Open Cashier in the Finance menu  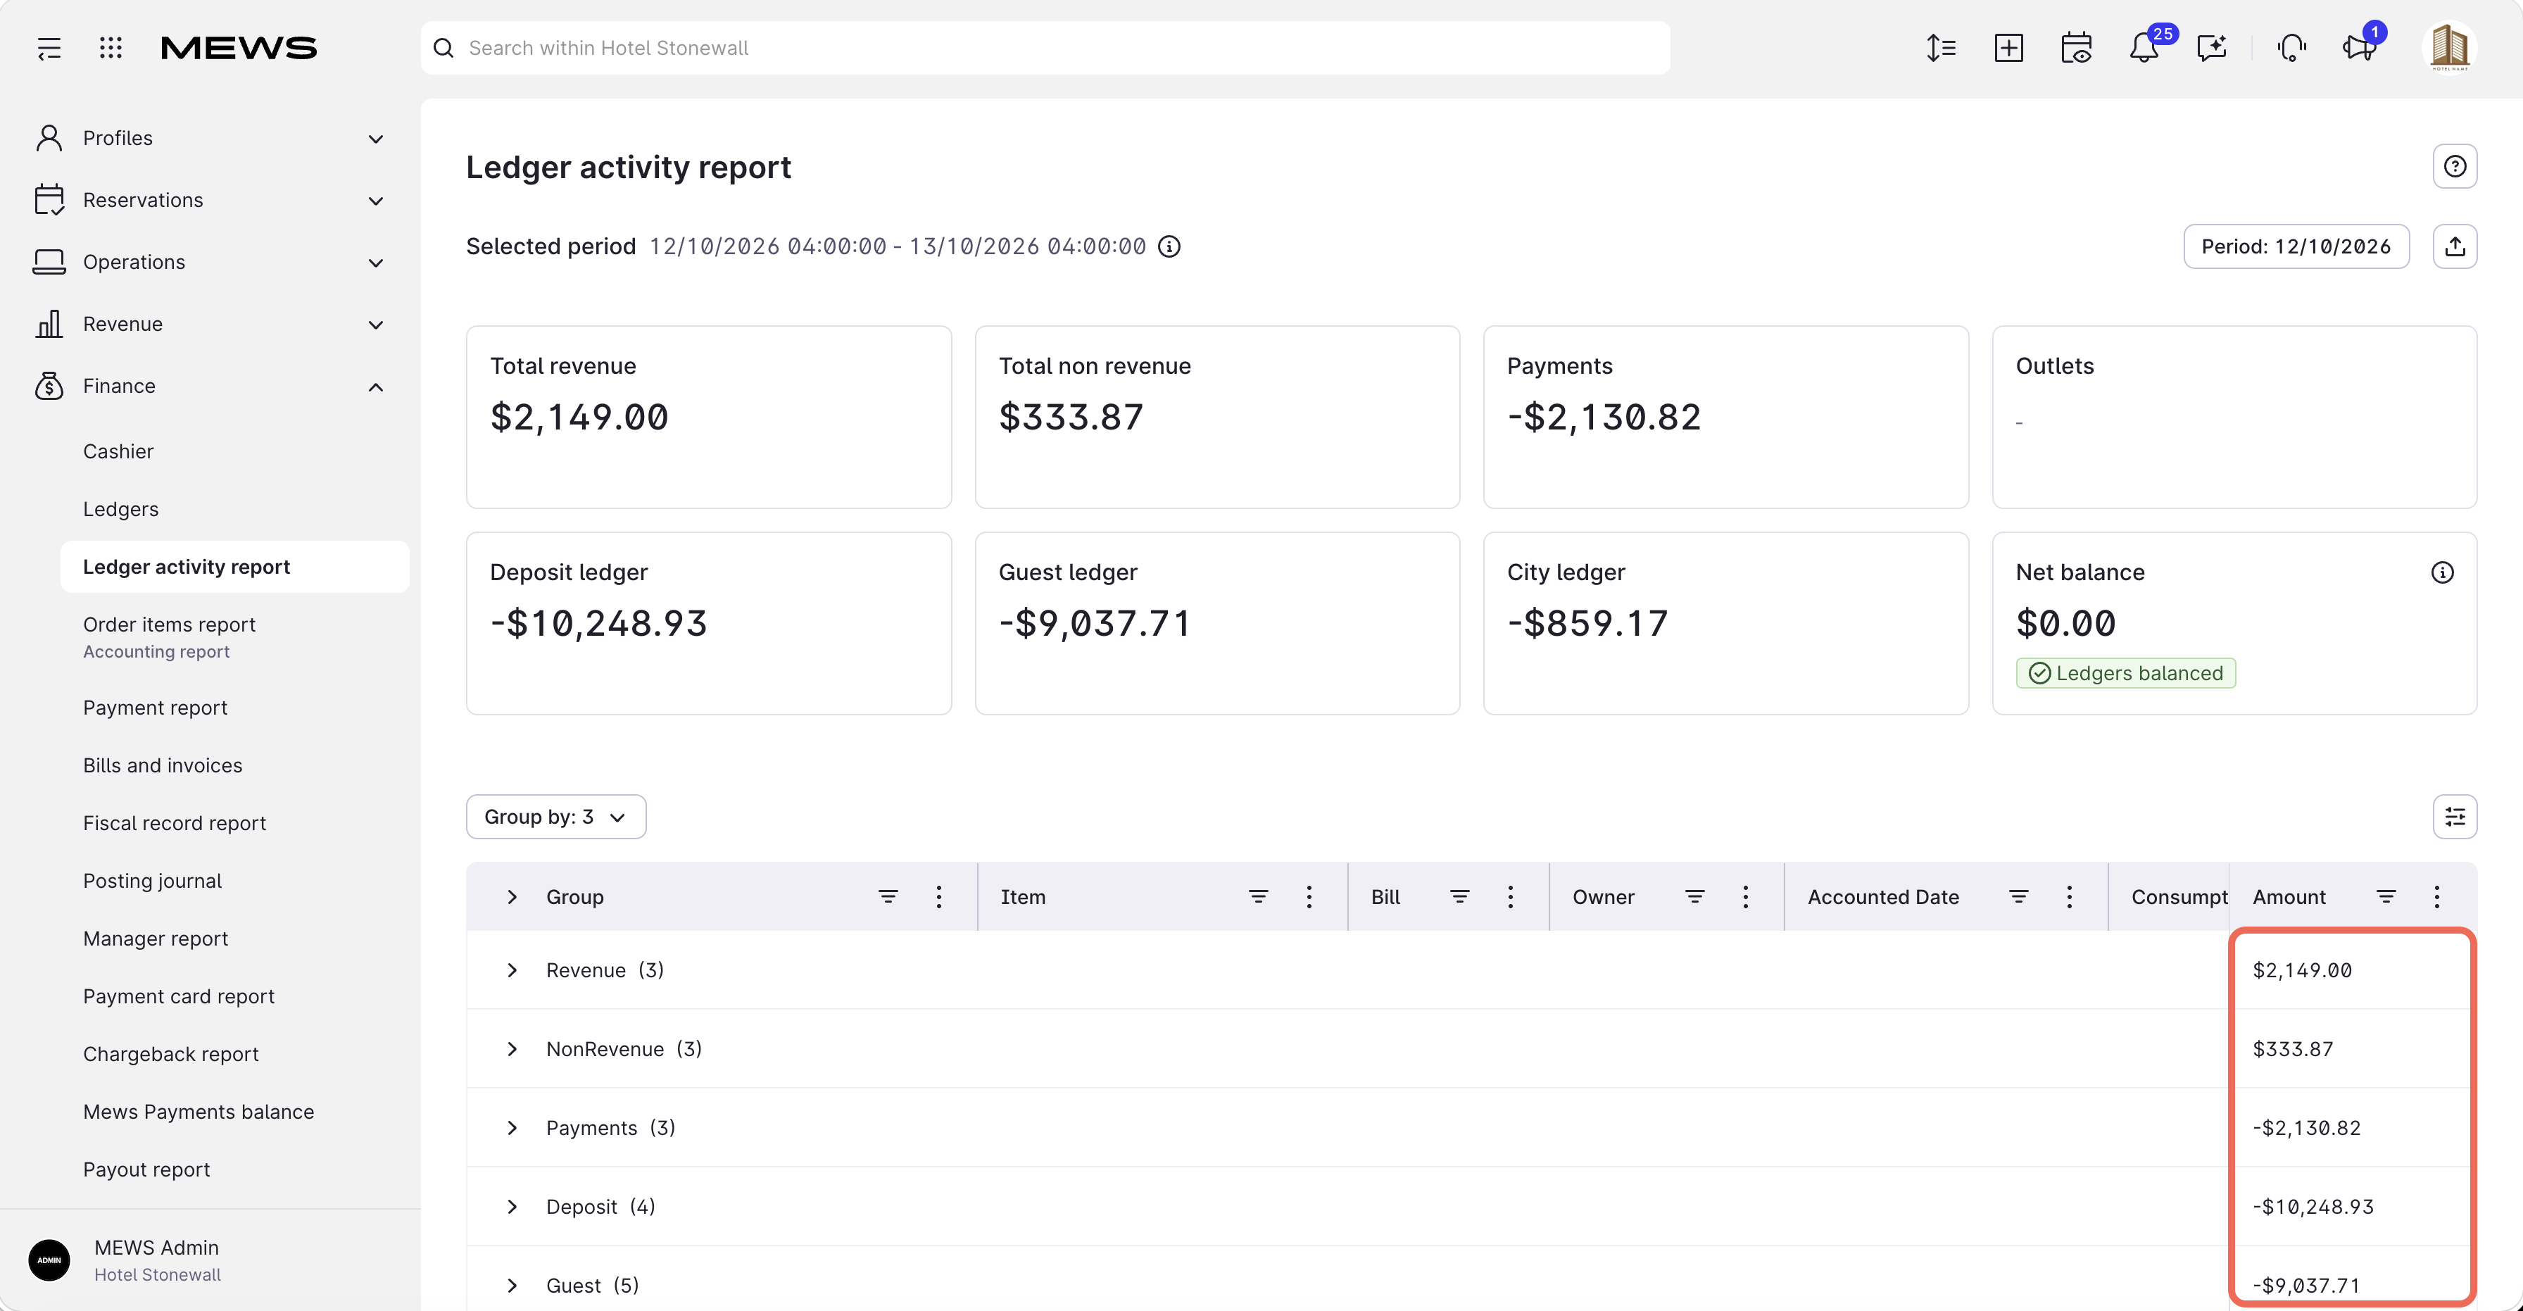pos(118,452)
